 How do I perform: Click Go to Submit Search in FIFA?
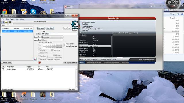pyautogui.click(x=110, y=60)
